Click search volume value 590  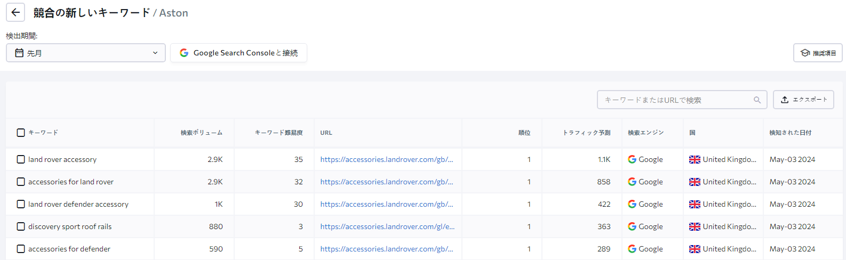pyautogui.click(x=216, y=249)
